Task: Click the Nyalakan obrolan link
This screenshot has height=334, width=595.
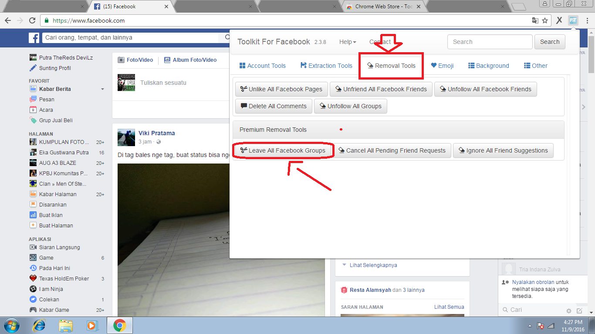Action: tap(534, 282)
